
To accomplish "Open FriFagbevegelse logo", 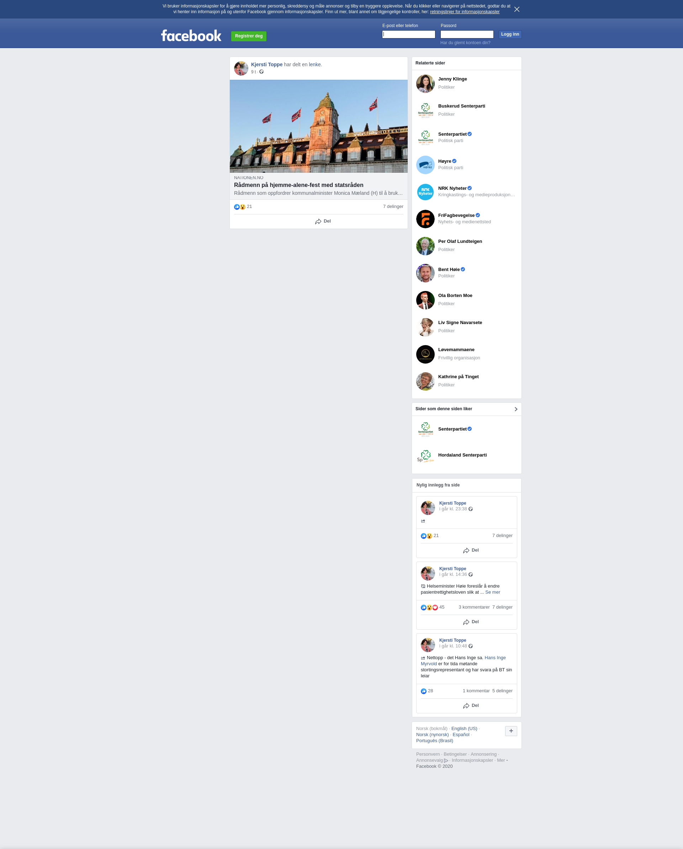I will (x=425, y=219).
